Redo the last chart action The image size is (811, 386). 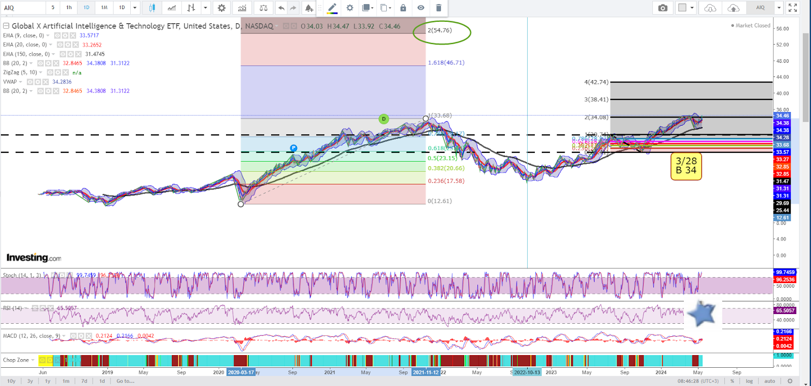pyautogui.click(x=293, y=8)
